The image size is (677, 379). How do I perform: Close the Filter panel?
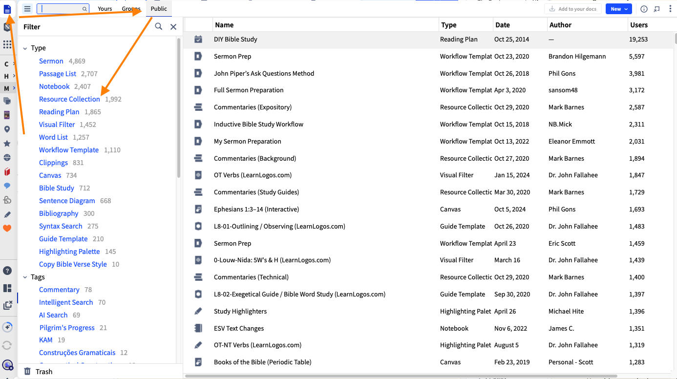point(173,27)
